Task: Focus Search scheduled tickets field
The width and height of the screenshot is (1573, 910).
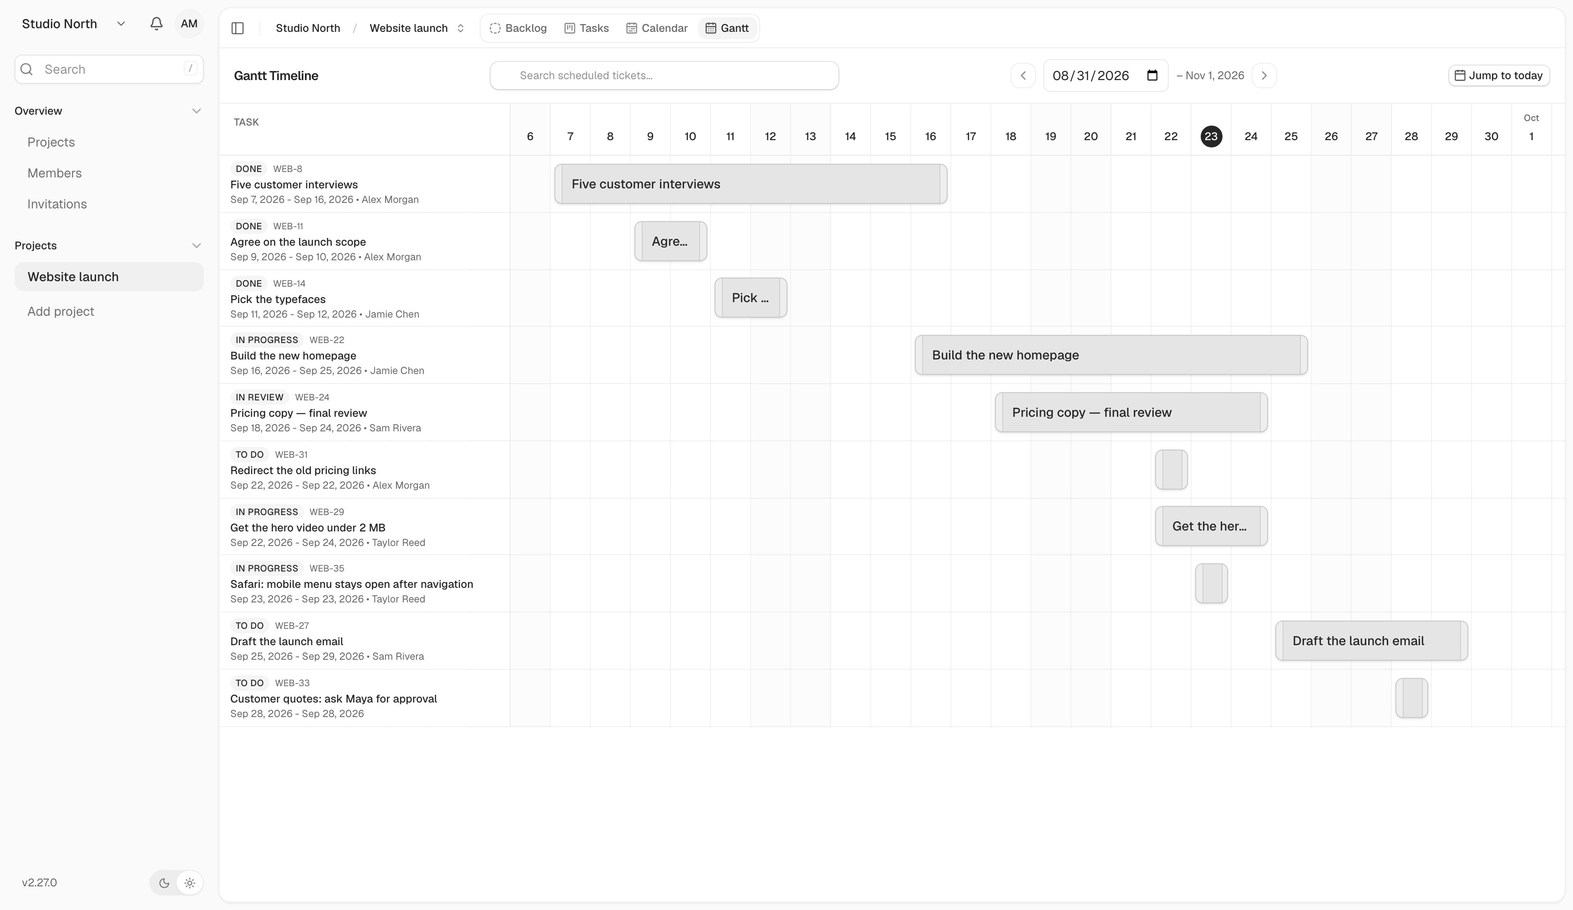Action: (664, 76)
